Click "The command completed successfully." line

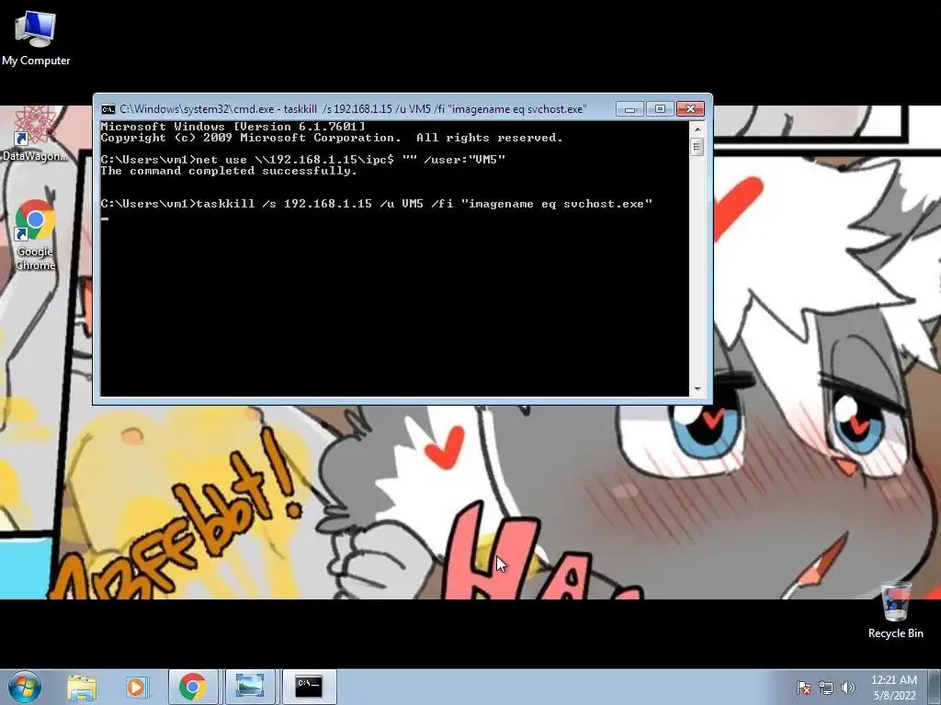click(229, 171)
